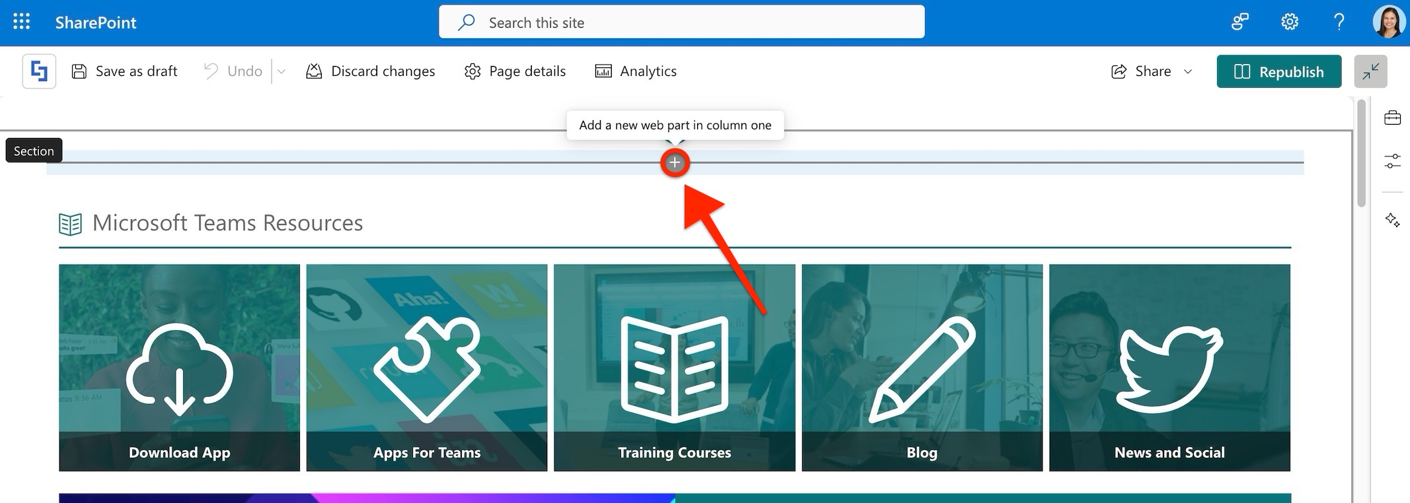The image size is (1410, 503).
Task: Open the News and Social tile
Action: tap(1169, 368)
